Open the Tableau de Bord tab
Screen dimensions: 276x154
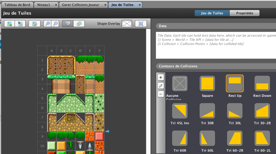pos(17,5)
